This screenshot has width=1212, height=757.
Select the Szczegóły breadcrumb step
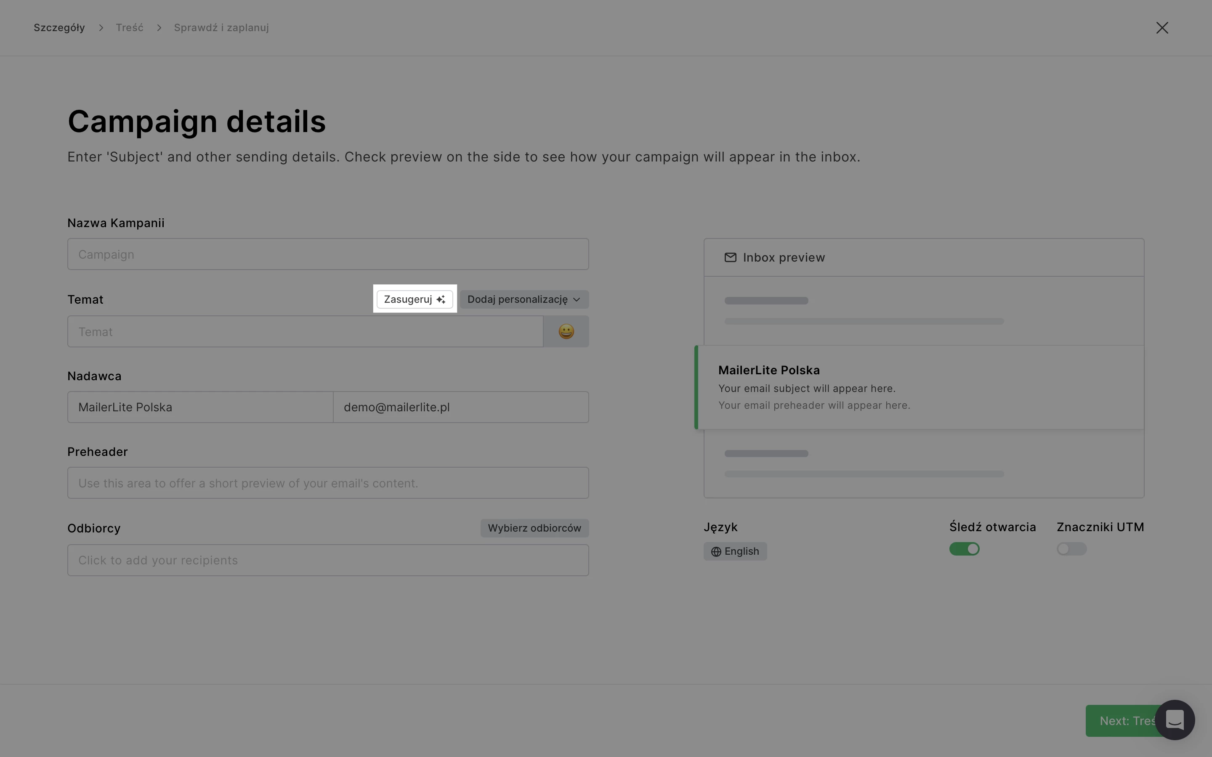[59, 28]
